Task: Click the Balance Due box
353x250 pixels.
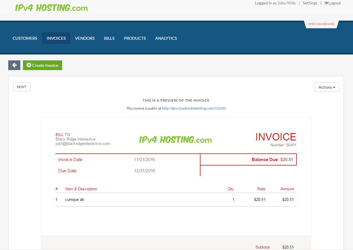Action: pyautogui.click(x=248, y=159)
